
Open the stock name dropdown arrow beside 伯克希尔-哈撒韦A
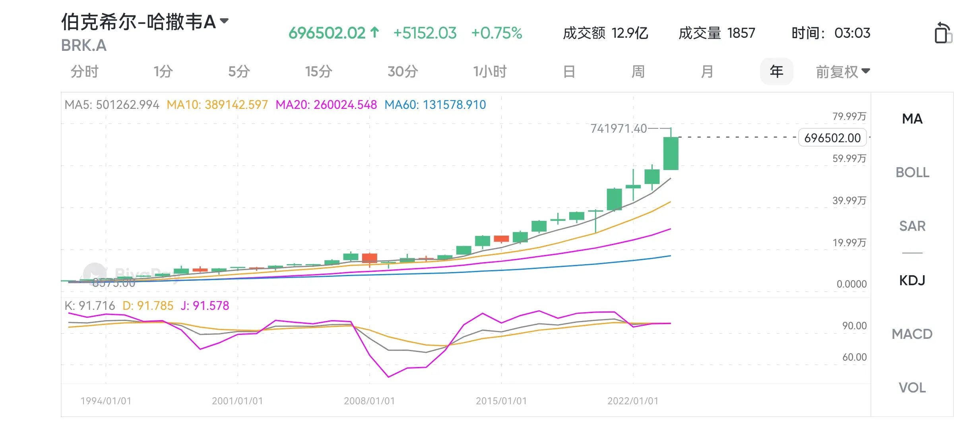click(x=224, y=21)
